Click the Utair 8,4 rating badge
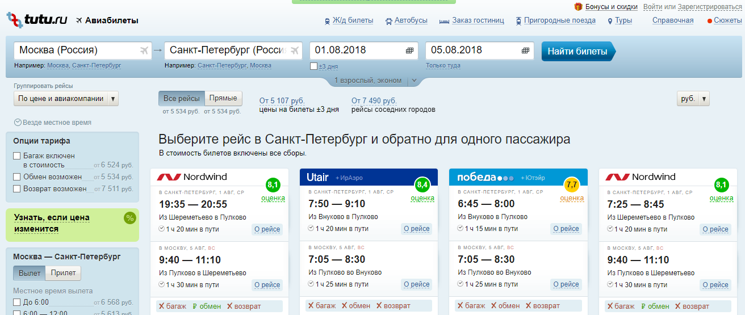 (422, 185)
